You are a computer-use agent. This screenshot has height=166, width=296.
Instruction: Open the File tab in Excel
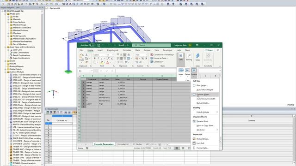tap(81, 50)
